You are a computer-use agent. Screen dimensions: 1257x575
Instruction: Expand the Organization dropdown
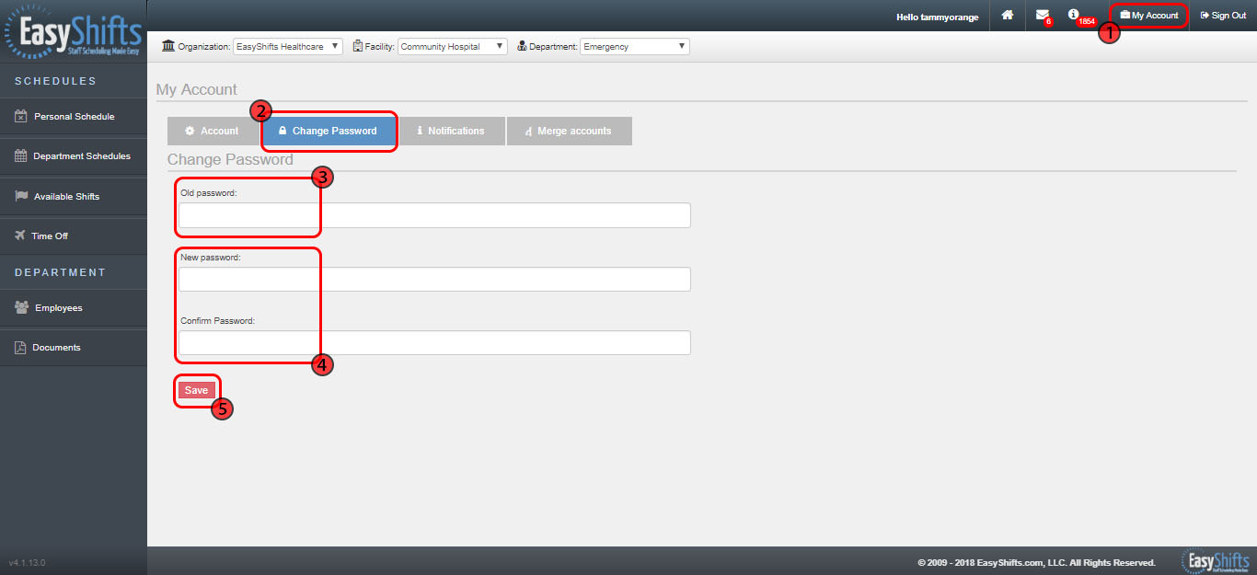pos(287,46)
